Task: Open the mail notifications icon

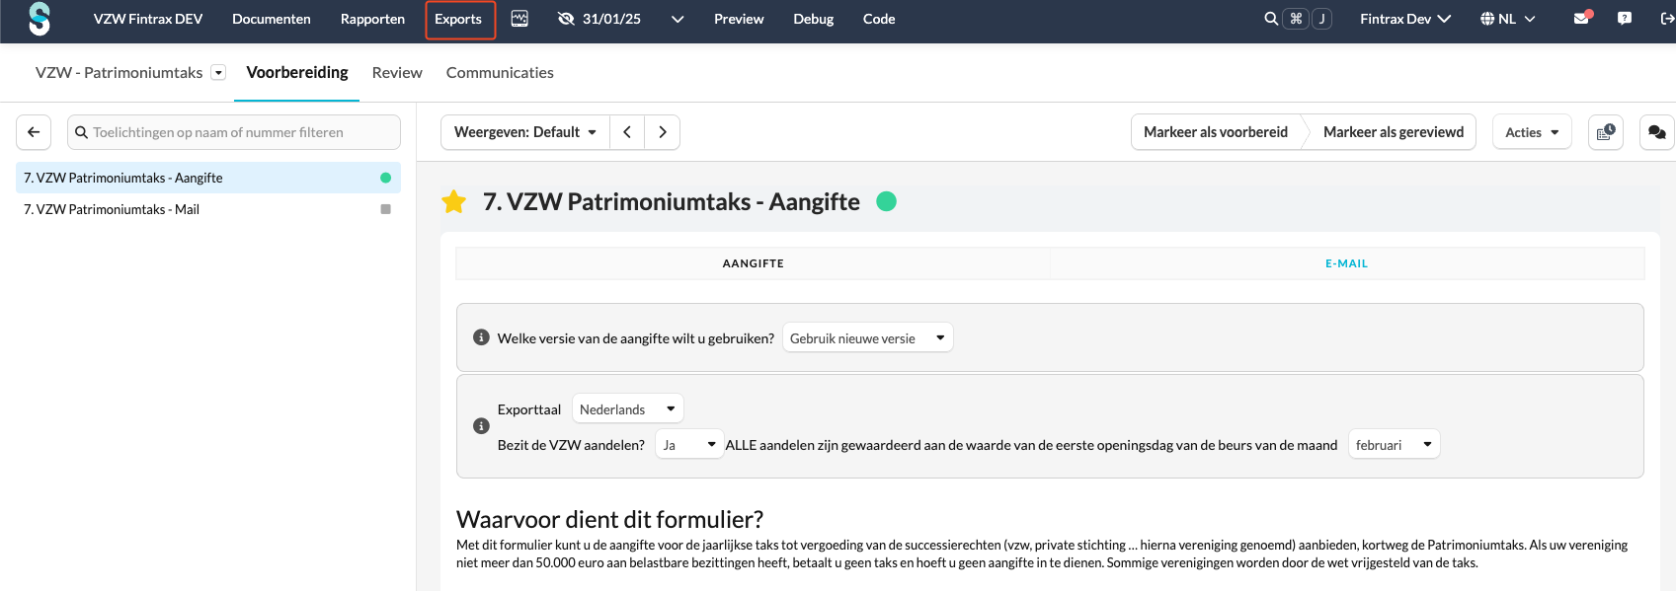Action: (x=1581, y=19)
